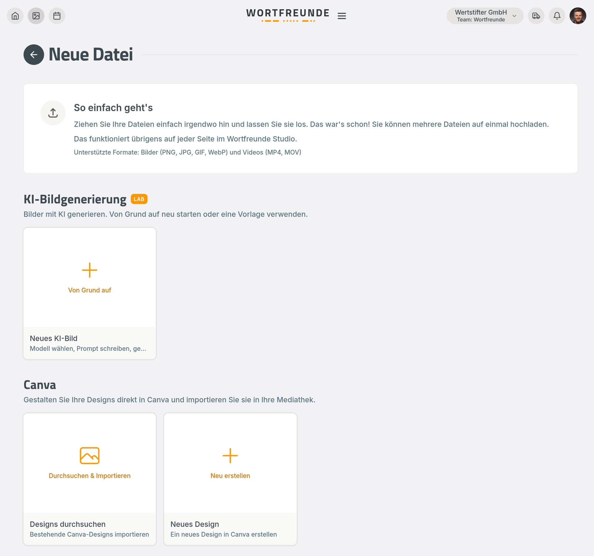Viewport: 594px width, 556px height.
Task: Open the media library image icon
Action: 36,16
